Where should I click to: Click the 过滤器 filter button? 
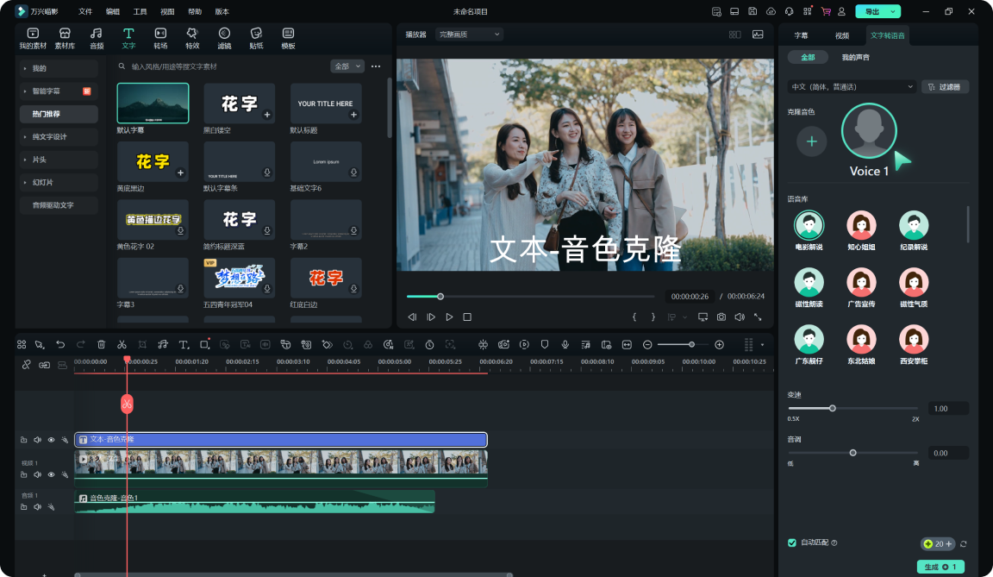(946, 87)
